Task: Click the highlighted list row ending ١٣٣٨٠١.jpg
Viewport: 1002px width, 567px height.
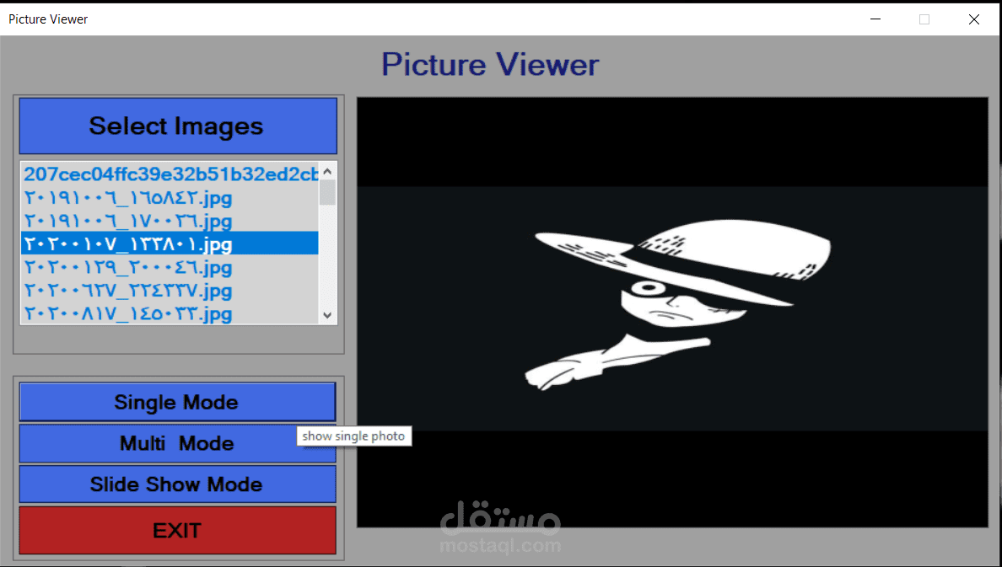Action: (170, 243)
